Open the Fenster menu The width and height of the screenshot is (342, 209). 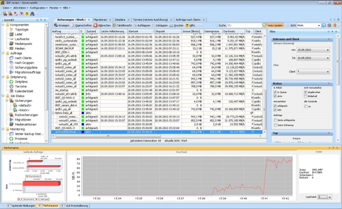coord(55,8)
